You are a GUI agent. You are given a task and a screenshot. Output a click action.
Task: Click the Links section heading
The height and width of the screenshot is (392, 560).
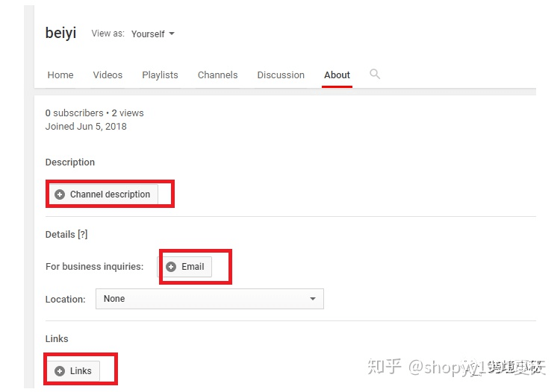[x=57, y=339]
